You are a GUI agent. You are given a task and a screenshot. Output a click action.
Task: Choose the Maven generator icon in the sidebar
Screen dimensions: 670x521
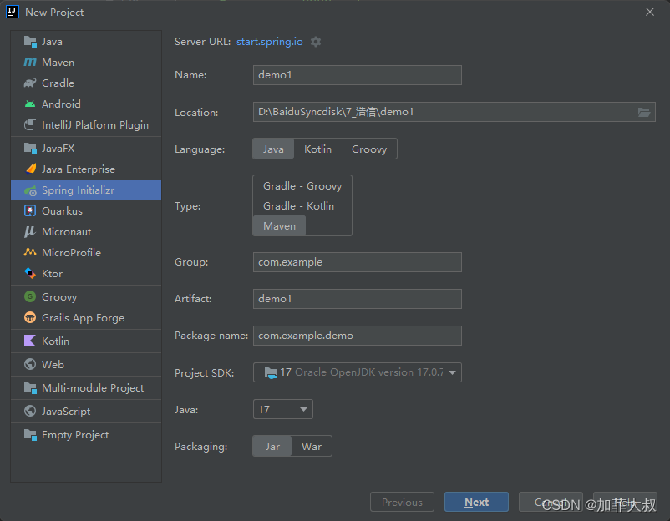click(x=30, y=63)
